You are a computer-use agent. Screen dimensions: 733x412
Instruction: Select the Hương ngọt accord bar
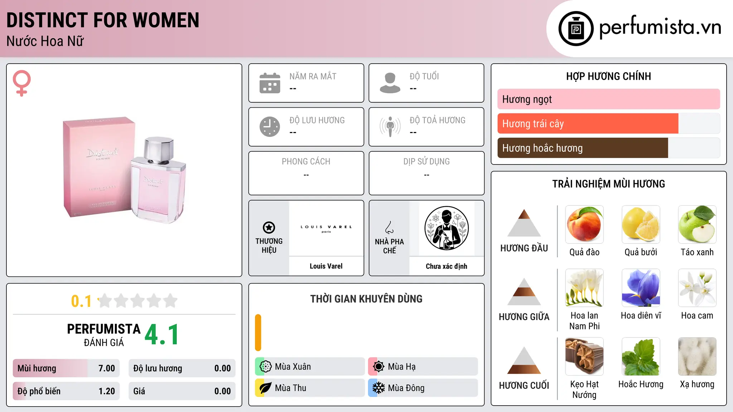pos(608,99)
